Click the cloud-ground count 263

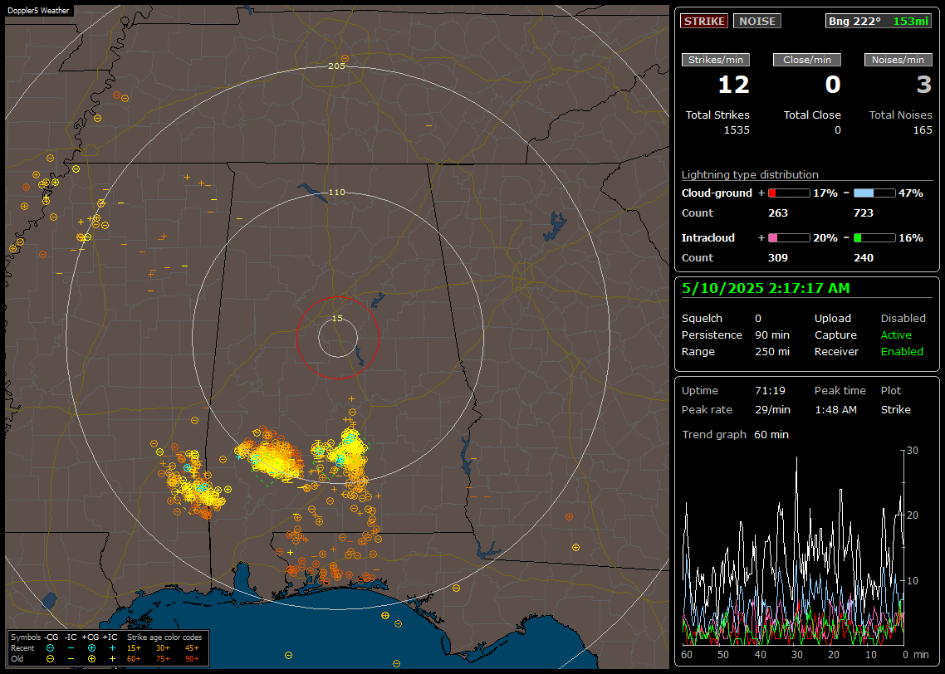coord(777,213)
